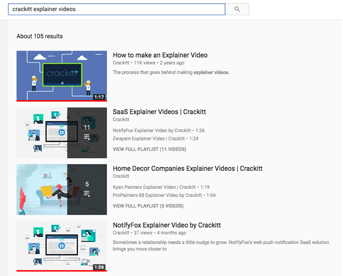Open SaaS Explainer Videos | Crackitt title

point(159,112)
